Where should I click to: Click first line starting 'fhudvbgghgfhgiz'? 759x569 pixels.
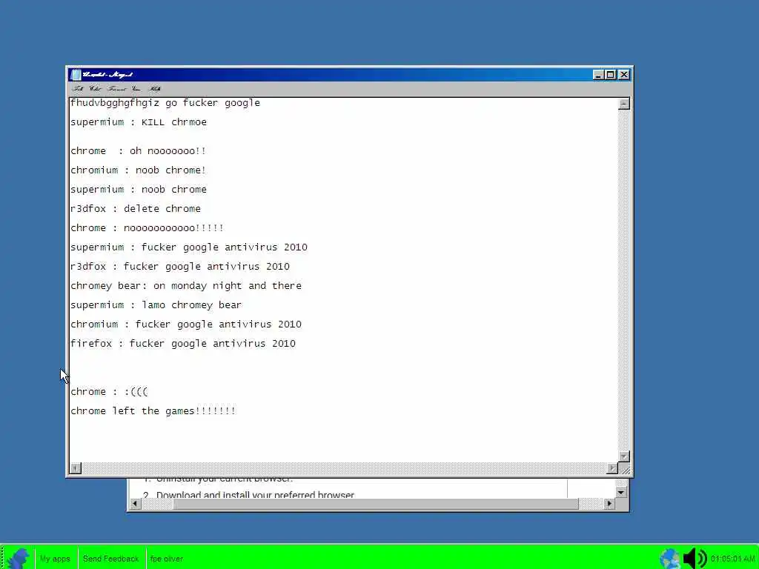[165, 103]
